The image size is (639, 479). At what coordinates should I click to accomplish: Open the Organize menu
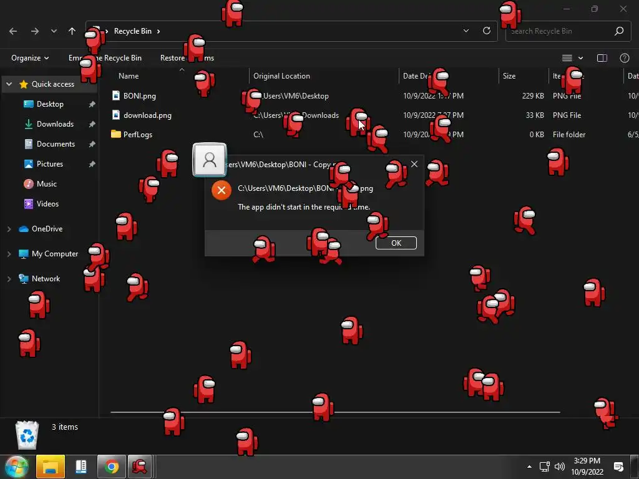30,58
